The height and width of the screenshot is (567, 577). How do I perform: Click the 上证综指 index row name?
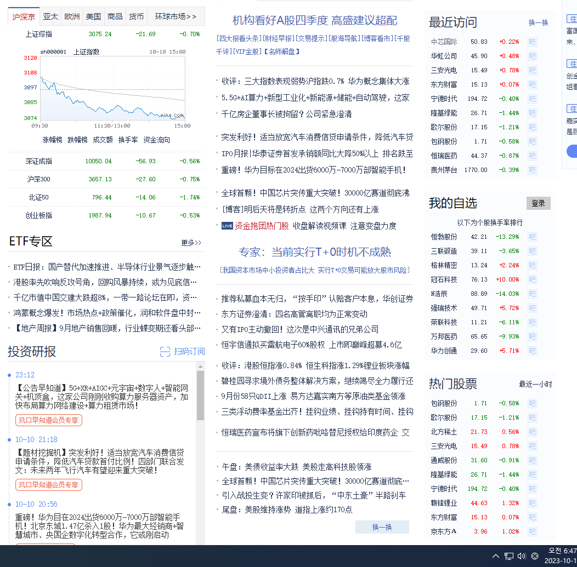tap(38, 34)
